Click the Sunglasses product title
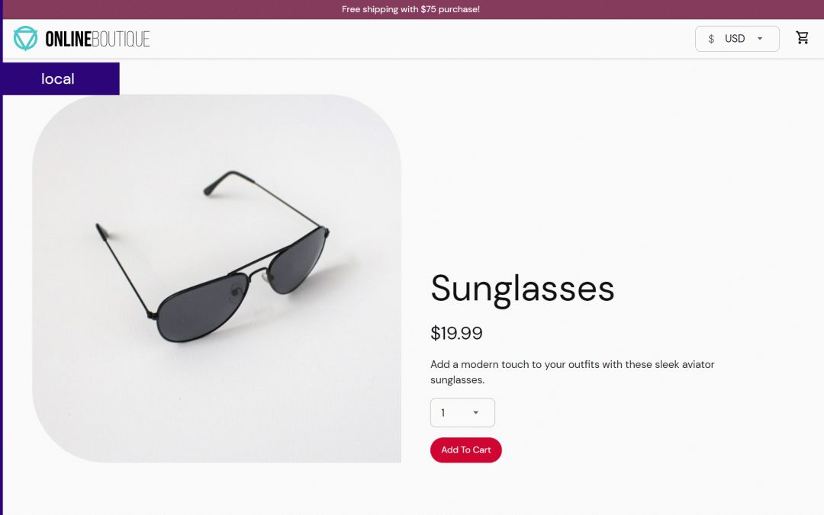Screen dimensions: 824x515 point(523,288)
